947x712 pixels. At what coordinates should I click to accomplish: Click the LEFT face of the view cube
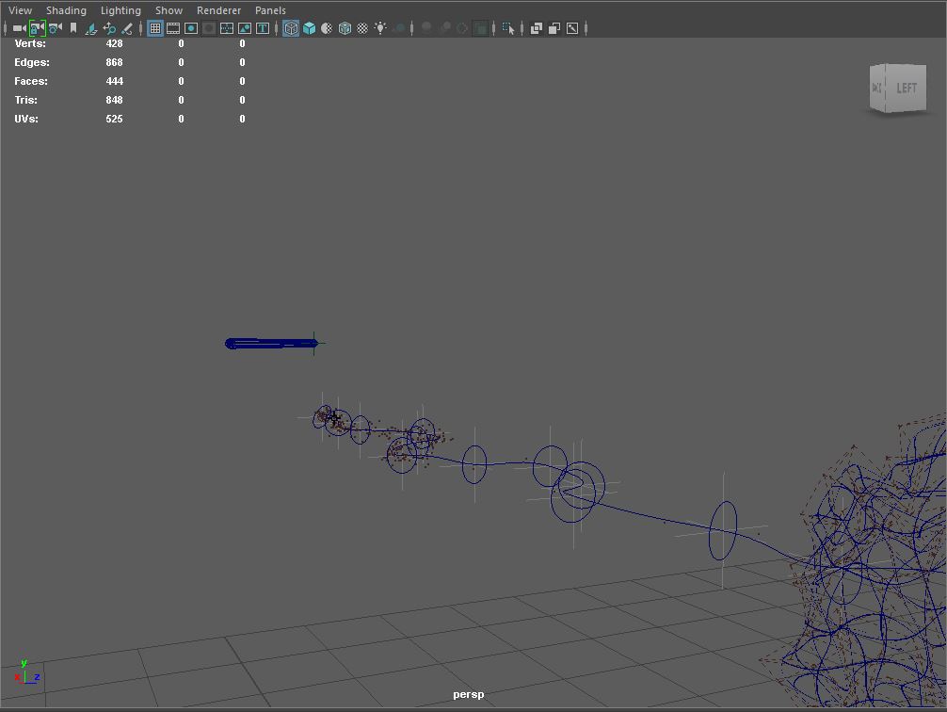tap(907, 87)
